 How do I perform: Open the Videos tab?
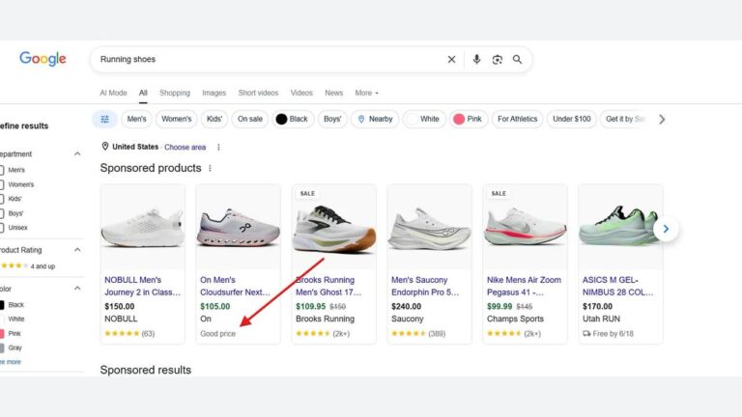pyautogui.click(x=301, y=93)
